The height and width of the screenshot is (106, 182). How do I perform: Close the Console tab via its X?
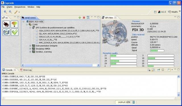point(15,70)
